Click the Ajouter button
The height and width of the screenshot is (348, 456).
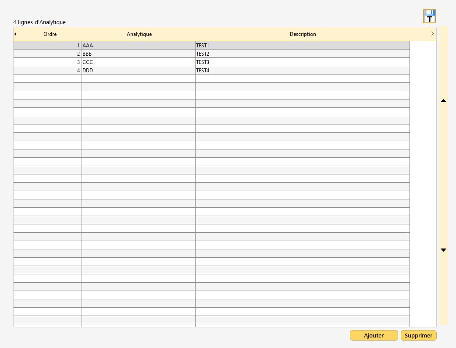tap(374, 335)
